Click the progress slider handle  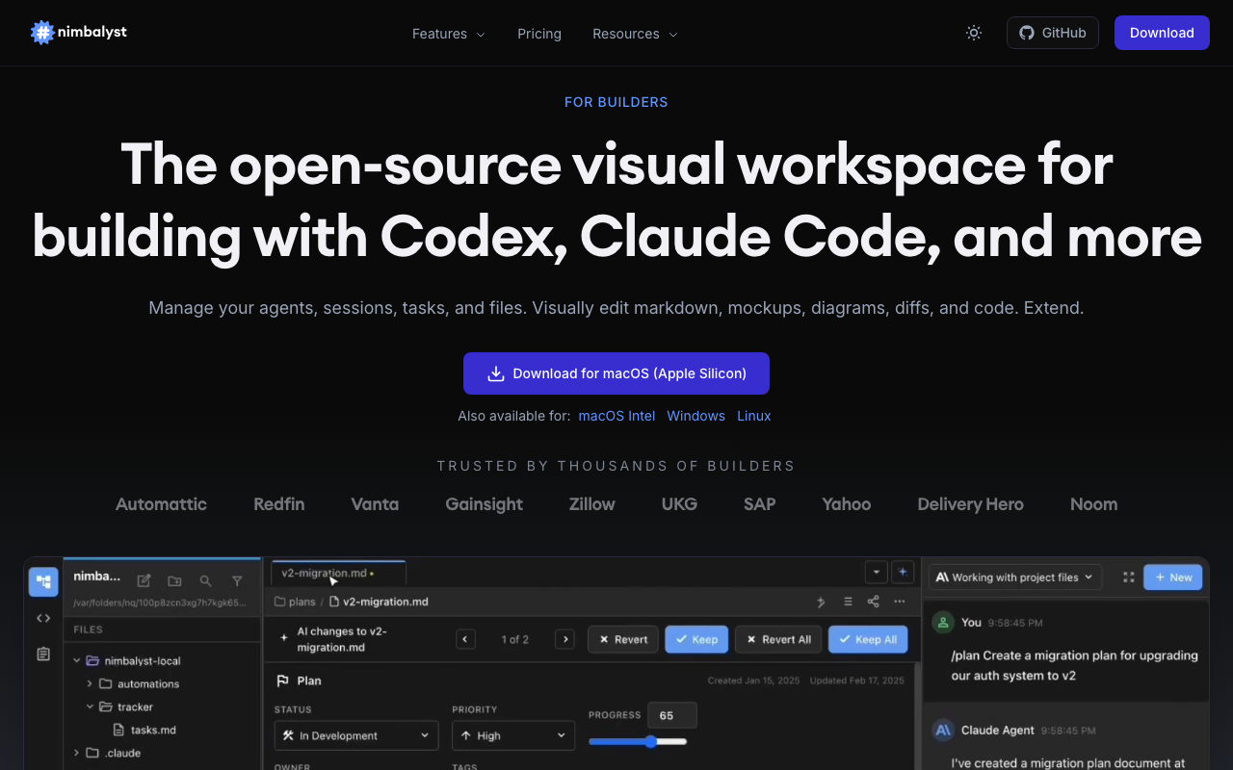[x=651, y=742]
